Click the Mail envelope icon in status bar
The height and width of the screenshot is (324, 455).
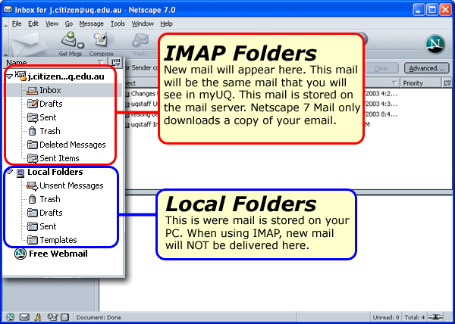pos(24,316)
